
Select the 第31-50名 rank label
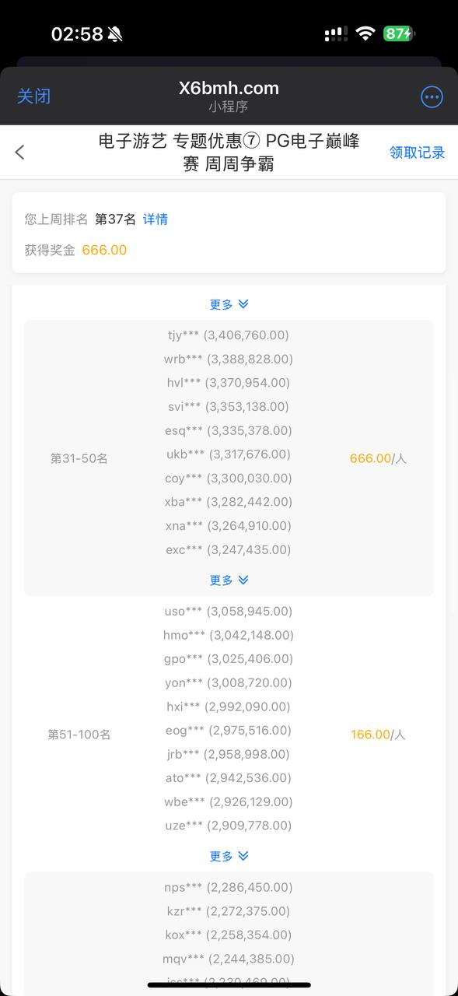pyautogui.click(x=79, y=458)
